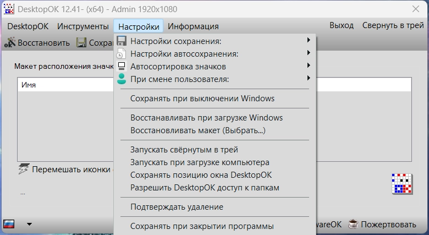Open the DesktopOK menu
Screen dimensions: 429x235
(x=28, y=26)
